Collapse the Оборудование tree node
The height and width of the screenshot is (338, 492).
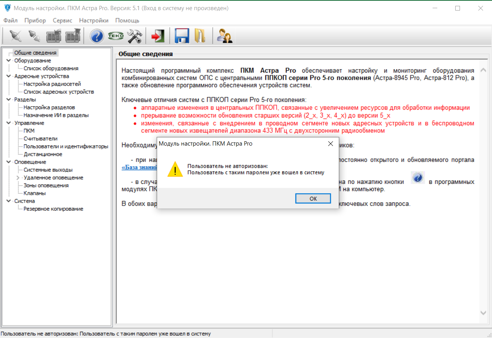coord(9,60)
